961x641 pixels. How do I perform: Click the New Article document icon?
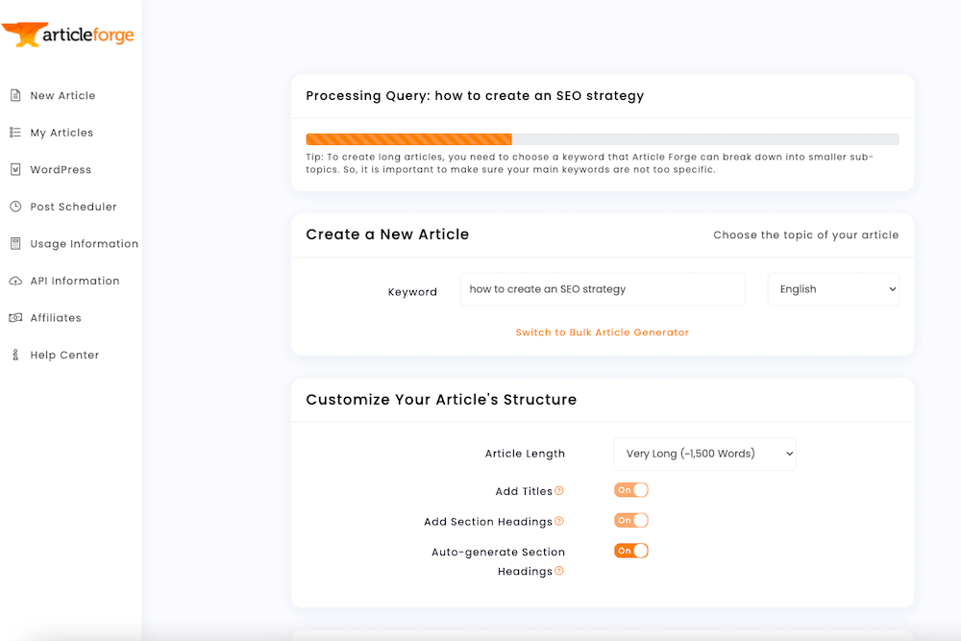point(15,95)
